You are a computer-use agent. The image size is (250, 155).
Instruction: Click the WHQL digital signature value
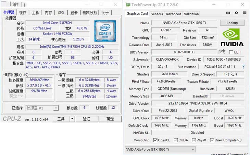pyautogui.click(x=229, y=111)
